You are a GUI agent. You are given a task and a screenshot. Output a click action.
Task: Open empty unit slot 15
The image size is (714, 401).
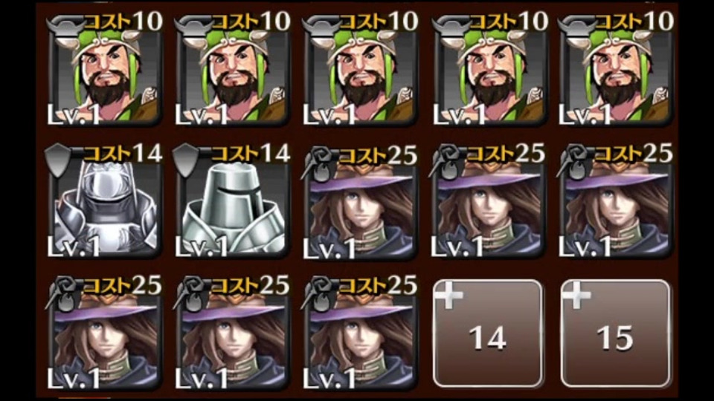point(616,333)
